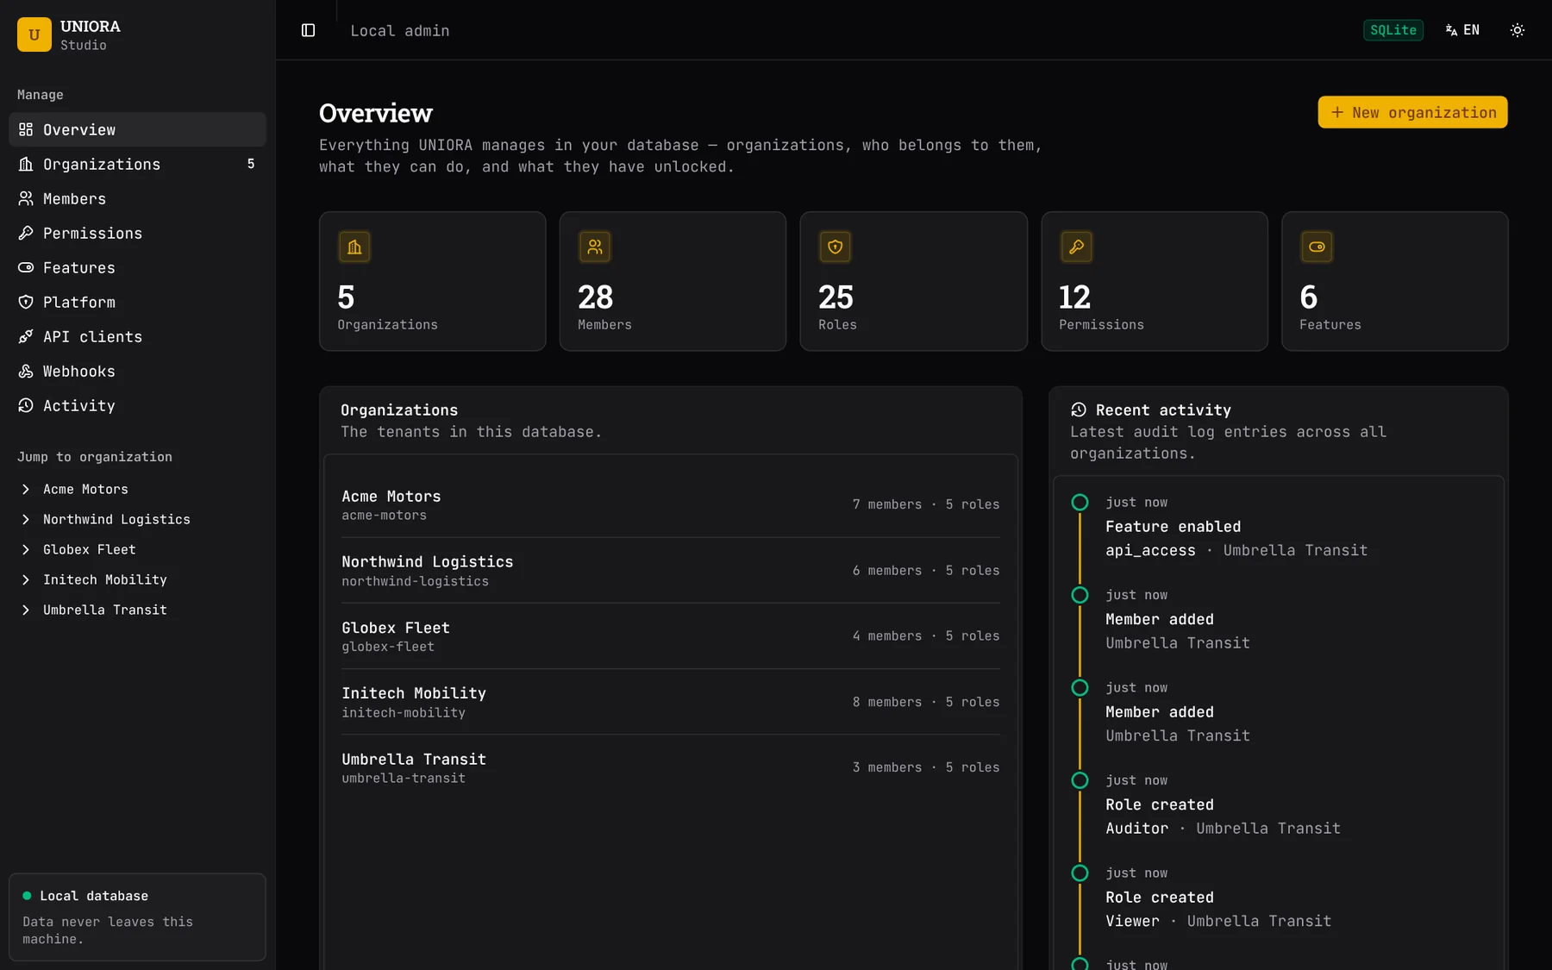Expand the Globex Fleet sidebar entry
This screenshot has height=970, width=1552.
pos(26,549)
